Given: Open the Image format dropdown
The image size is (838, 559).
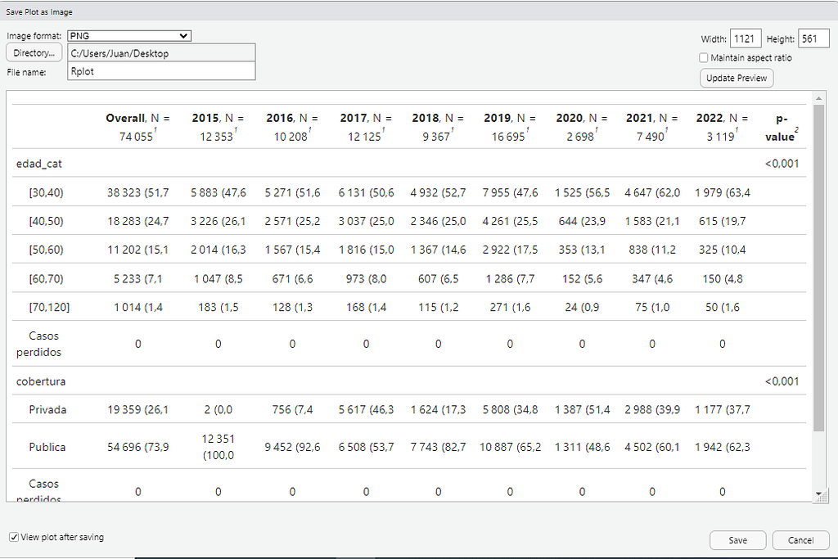Looking at the screenshot, I should pyautogui.click(x=184, y=35).
